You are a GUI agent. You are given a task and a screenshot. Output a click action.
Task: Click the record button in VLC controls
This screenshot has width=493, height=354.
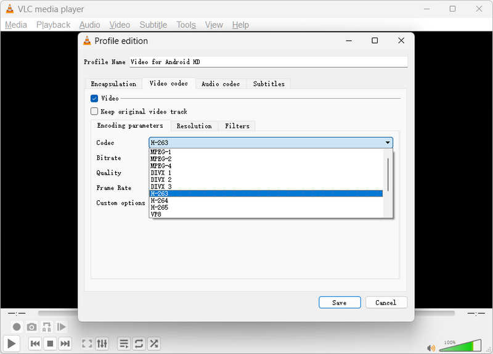17,327
